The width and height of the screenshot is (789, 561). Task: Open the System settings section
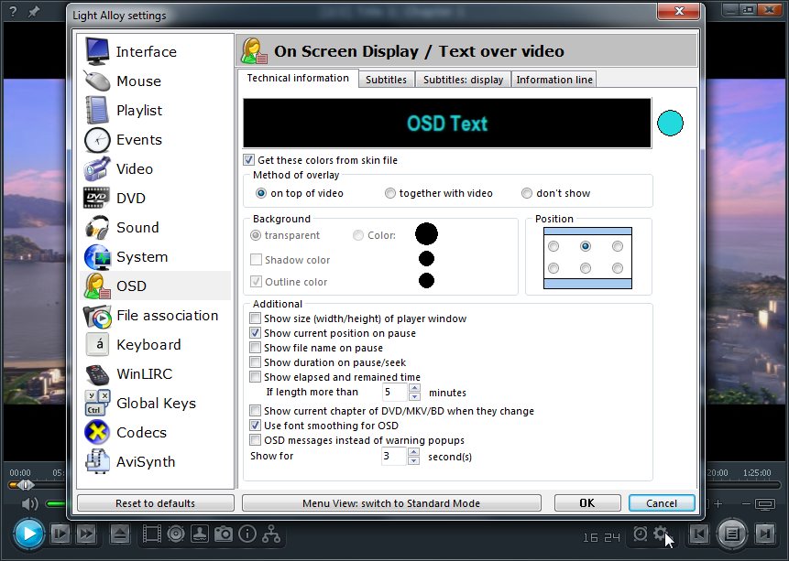tap(155, 257)
